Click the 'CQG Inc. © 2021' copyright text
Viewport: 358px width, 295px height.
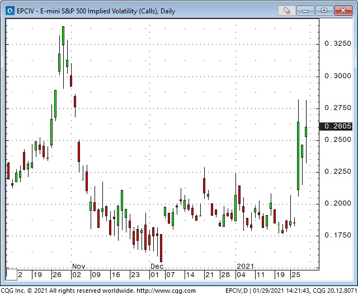[24, 291]
